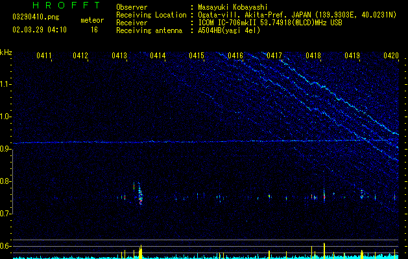Viewport: 408px width, 259px height.
Task: Click the 0415 time marker
Action: (197, 56)
